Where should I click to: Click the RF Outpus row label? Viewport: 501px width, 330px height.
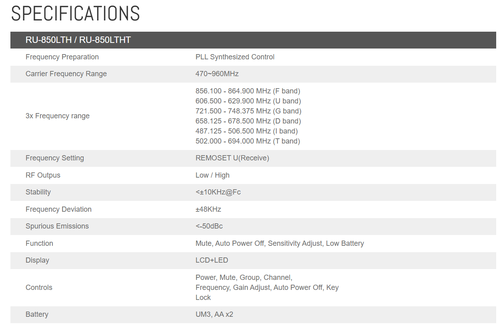point(43,175)
